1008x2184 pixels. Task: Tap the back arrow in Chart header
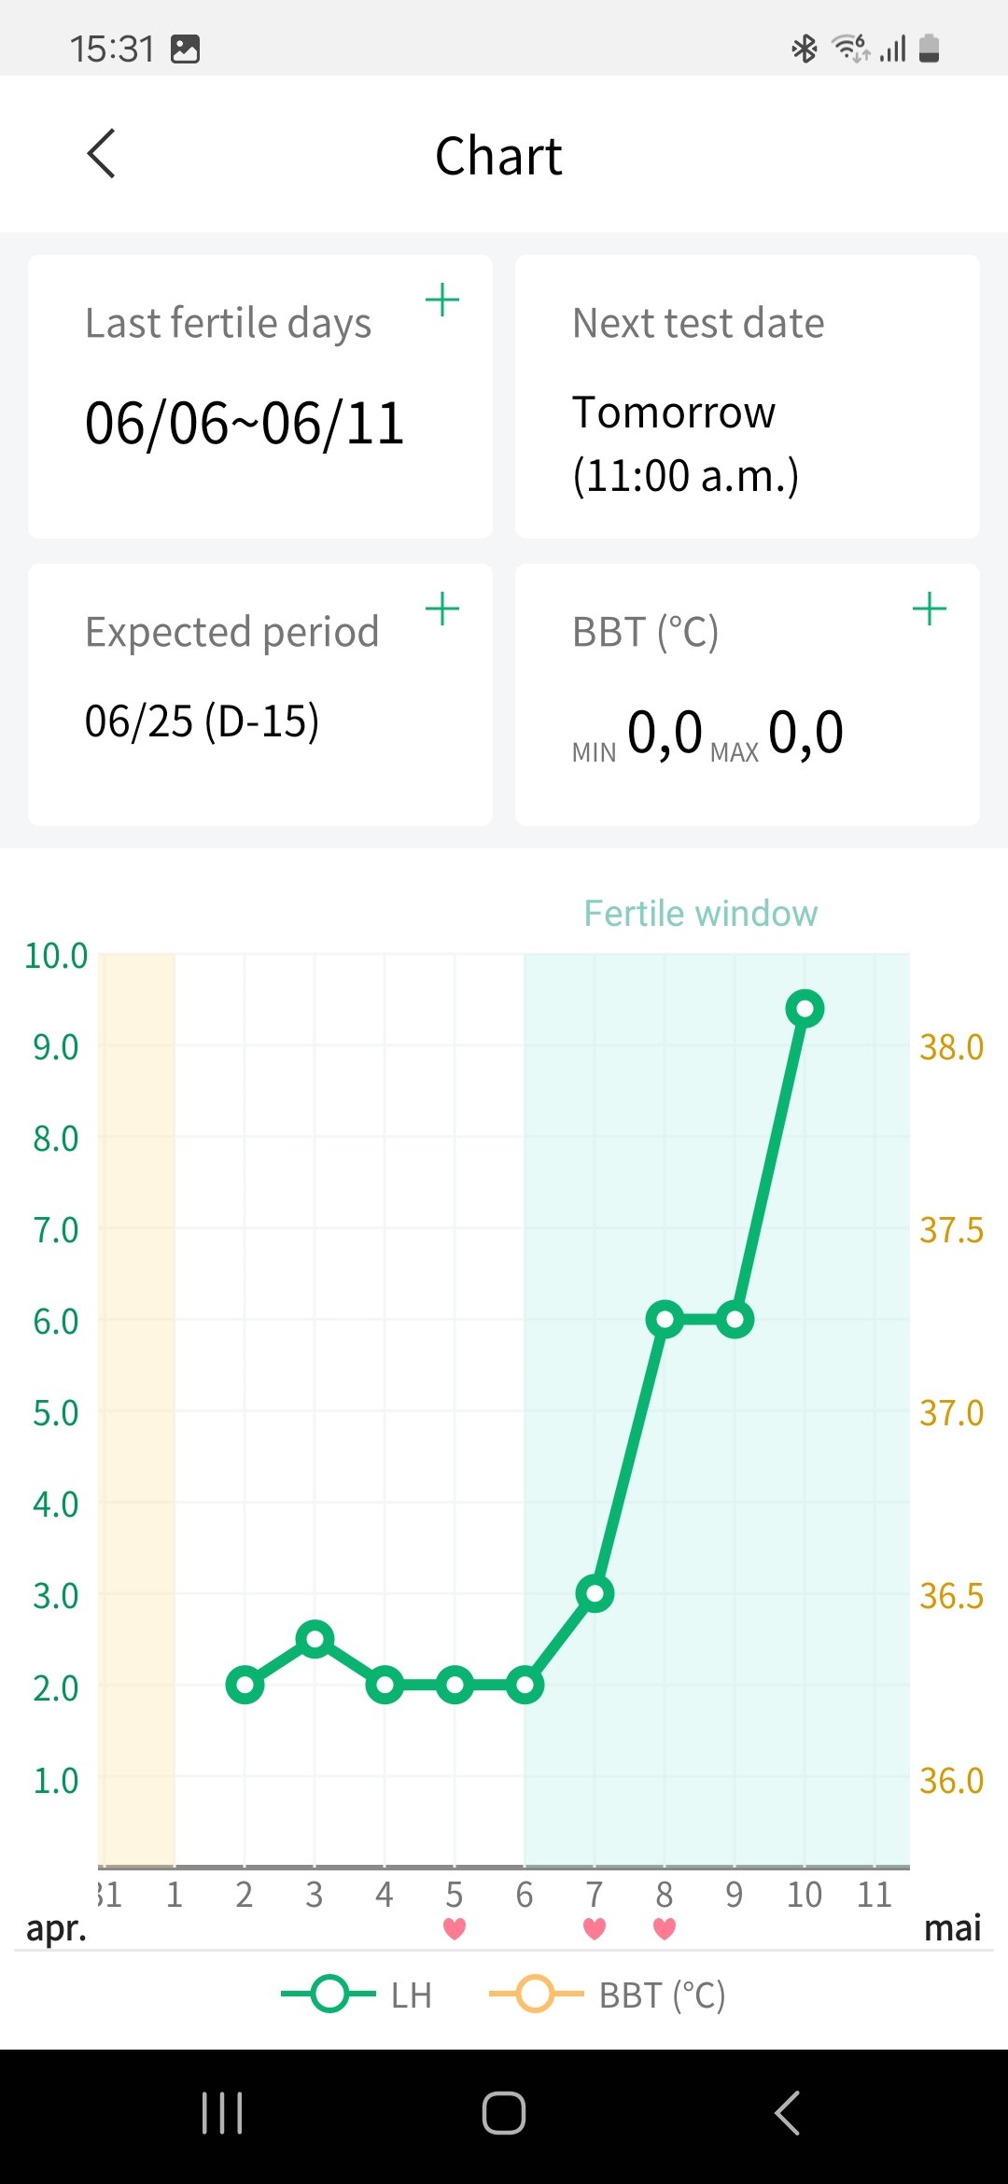(x=102, y=154)
